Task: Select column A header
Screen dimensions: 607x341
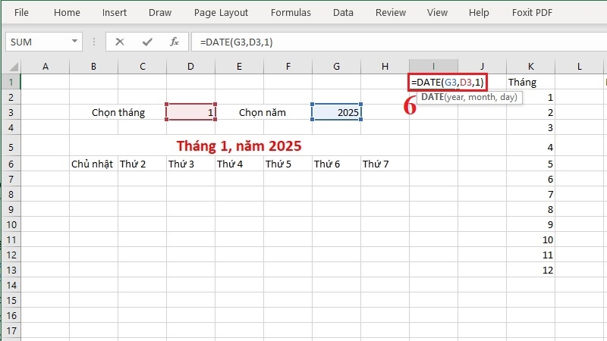Action: (46, 67)
